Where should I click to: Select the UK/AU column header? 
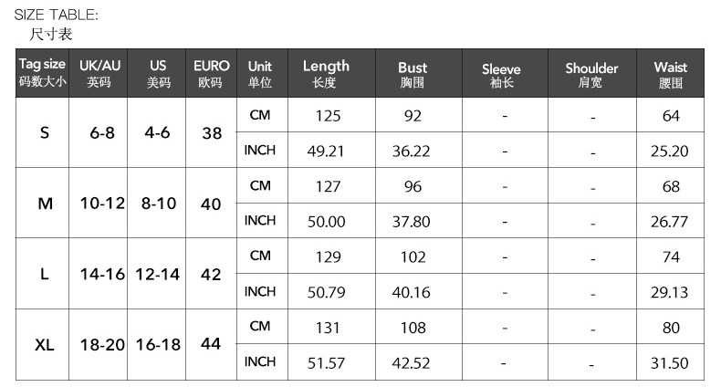coord(99,74)
